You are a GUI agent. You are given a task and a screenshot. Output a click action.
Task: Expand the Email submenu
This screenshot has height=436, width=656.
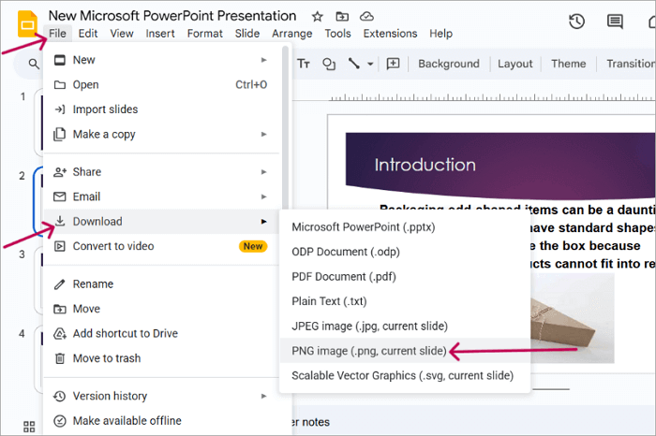pos(161,196)
